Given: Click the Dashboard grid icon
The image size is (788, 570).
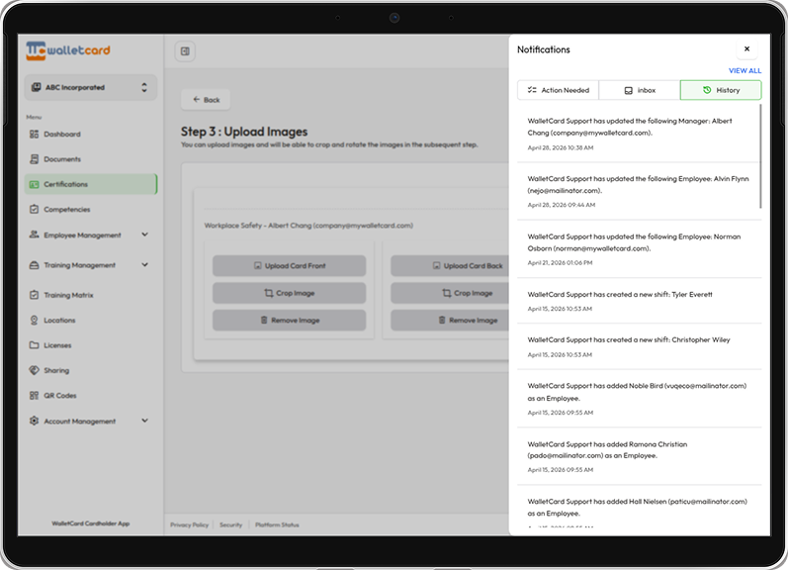Looking at the screenshot, I should coord(34,134).
